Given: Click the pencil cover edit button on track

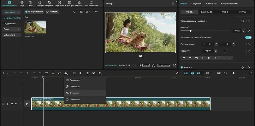Looking at the screenshot, I should click(x=27, y=104).
